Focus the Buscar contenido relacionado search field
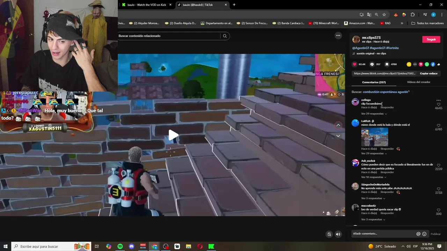This screenshot has height=251, width=447. pos(169,36)
